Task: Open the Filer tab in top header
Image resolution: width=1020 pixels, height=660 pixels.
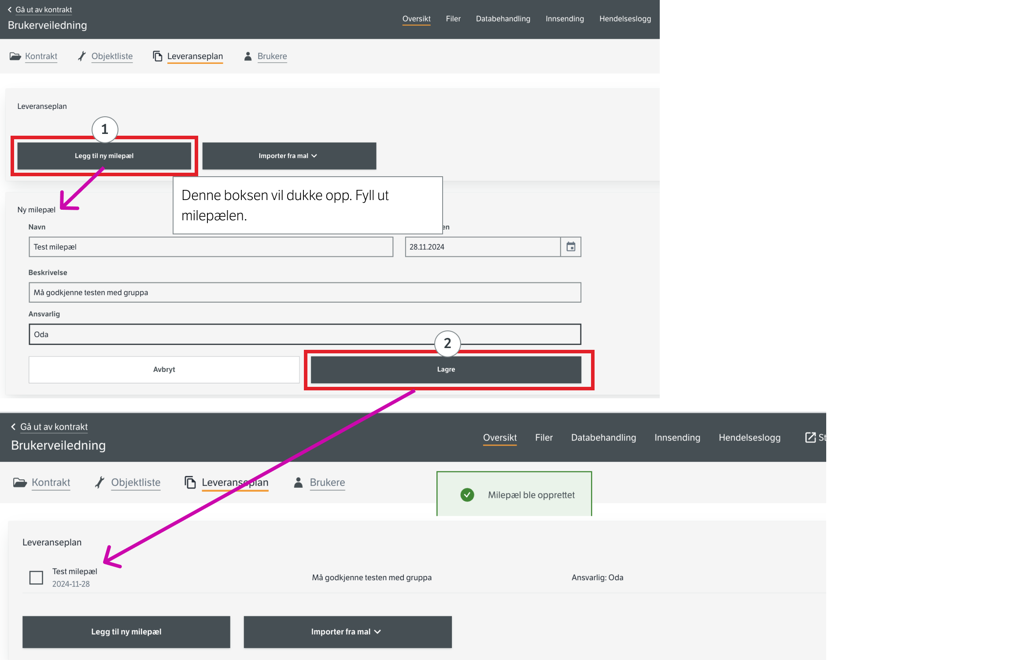Action: [453, 19]
